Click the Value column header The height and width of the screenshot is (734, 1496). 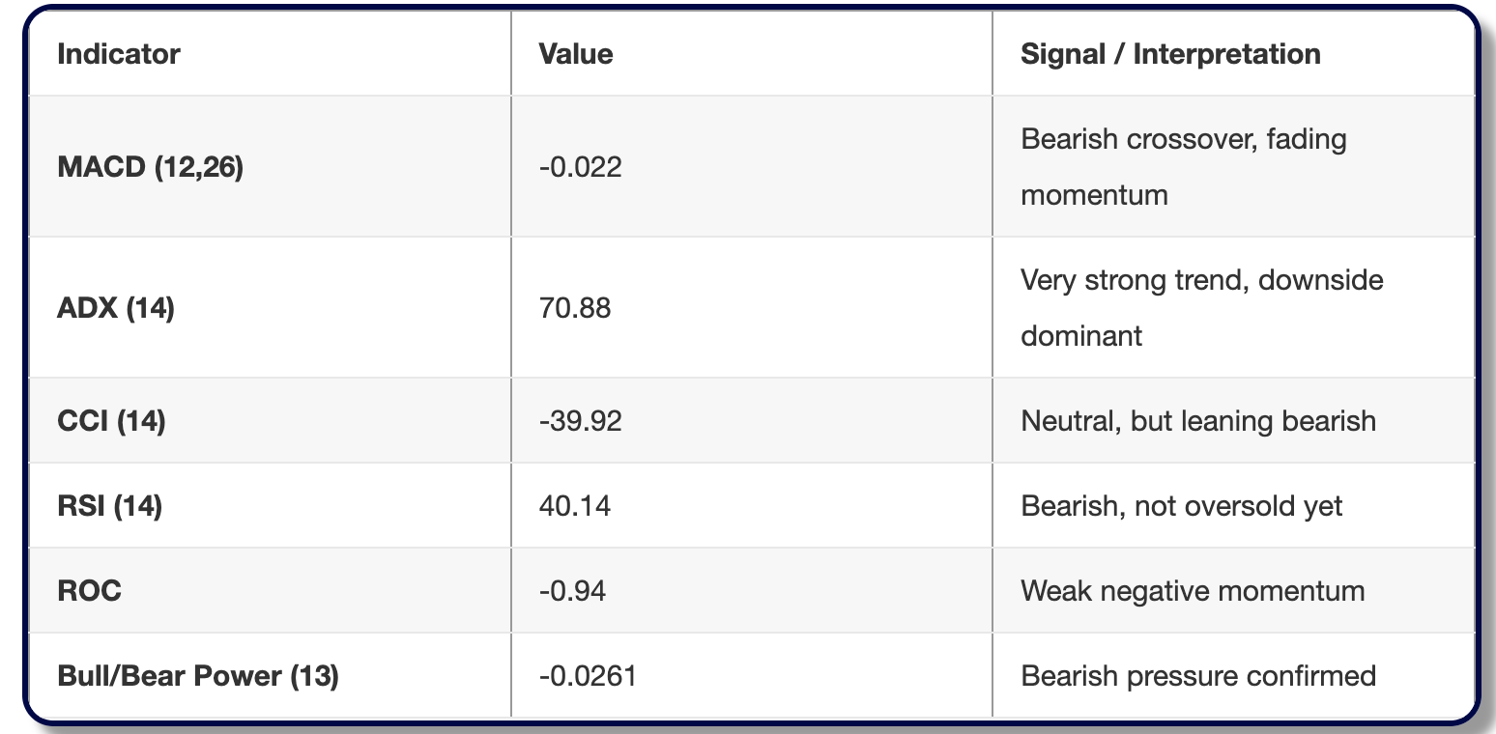576,54
